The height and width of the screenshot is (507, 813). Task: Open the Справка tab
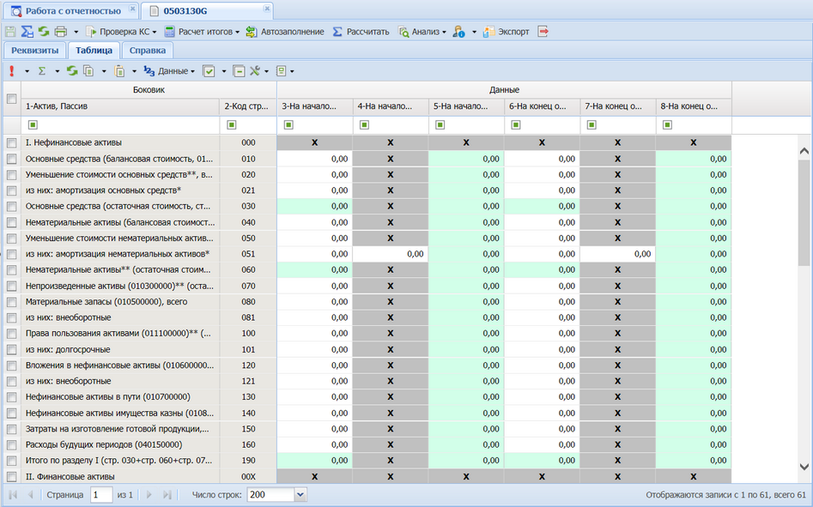pos(148,51)
